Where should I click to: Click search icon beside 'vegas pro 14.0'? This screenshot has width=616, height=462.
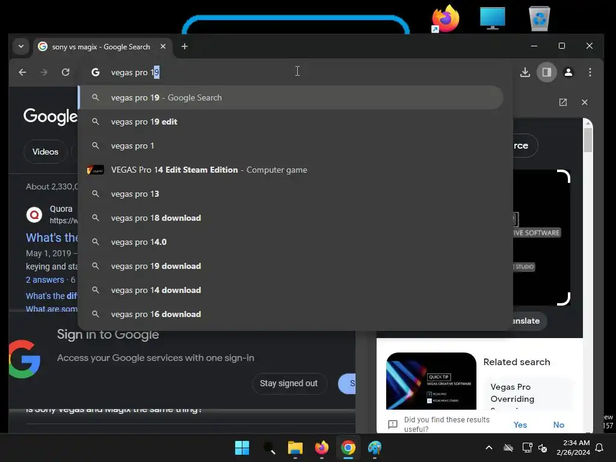coord(96,242)
